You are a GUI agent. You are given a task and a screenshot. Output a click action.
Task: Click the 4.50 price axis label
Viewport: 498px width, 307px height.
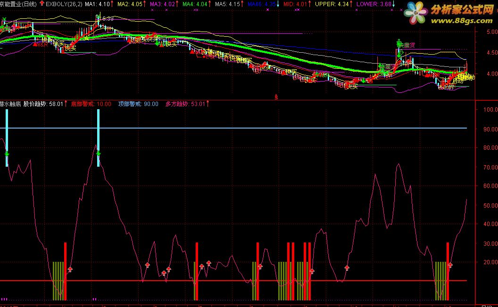[x=492, y=53]
